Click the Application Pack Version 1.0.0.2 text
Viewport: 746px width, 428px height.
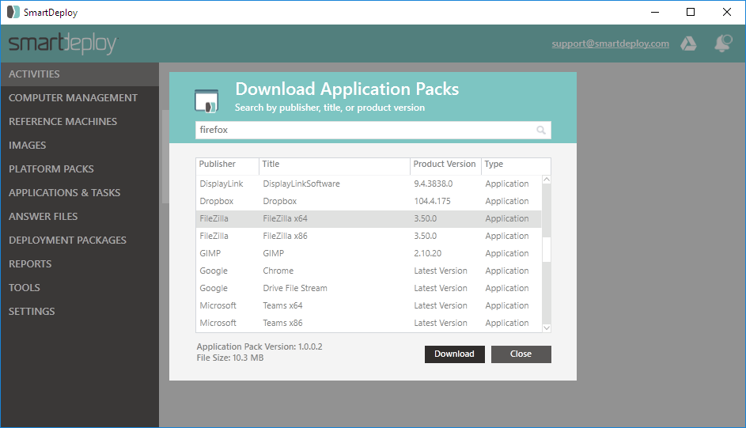pos(259,347)
